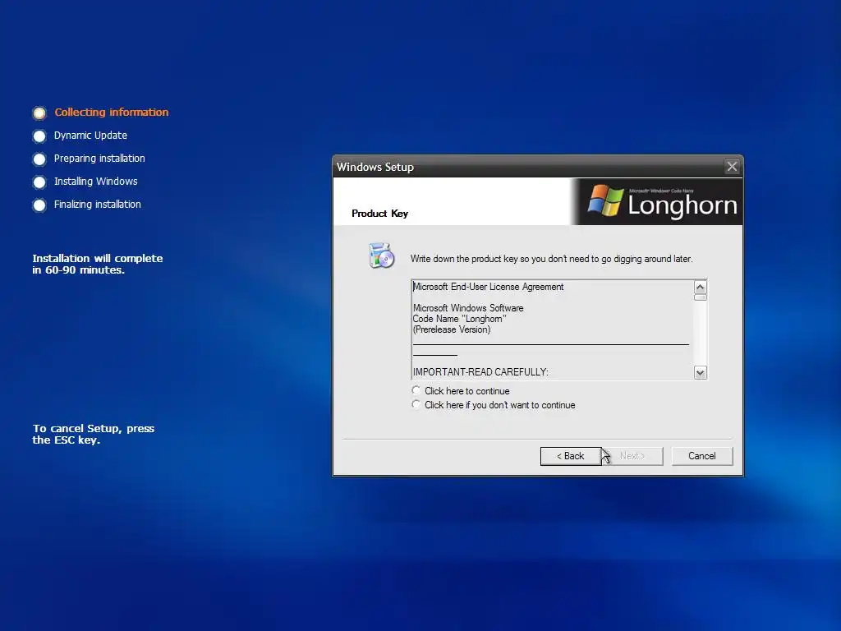Click the 'Dynamic Update' step label
The image size is (841, 631).
coord(90,136)
